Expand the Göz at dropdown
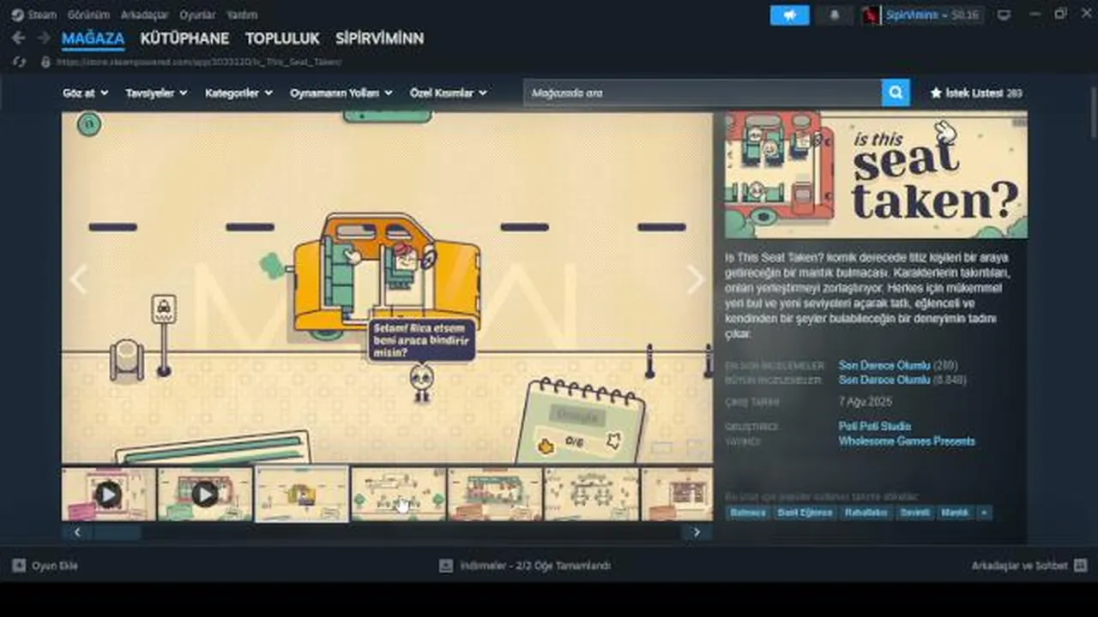Viewport: 1098px width, 617px height. (85, 93)
